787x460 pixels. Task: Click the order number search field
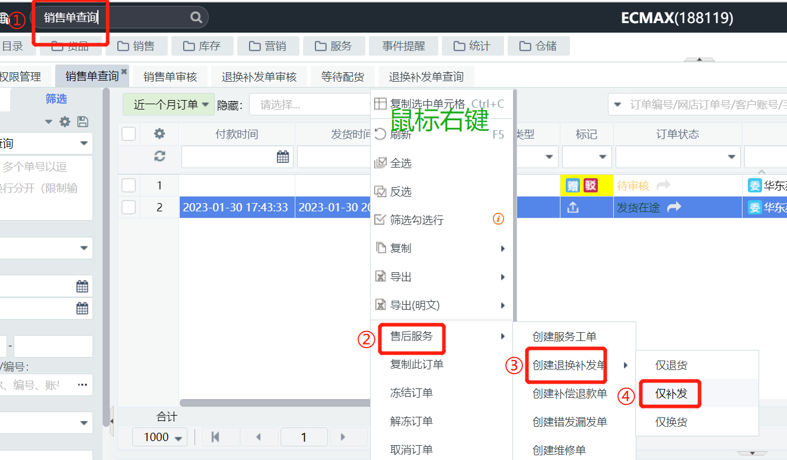tap(706, 105)
